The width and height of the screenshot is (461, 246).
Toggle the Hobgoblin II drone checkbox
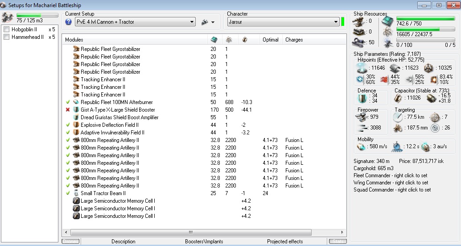7,29
